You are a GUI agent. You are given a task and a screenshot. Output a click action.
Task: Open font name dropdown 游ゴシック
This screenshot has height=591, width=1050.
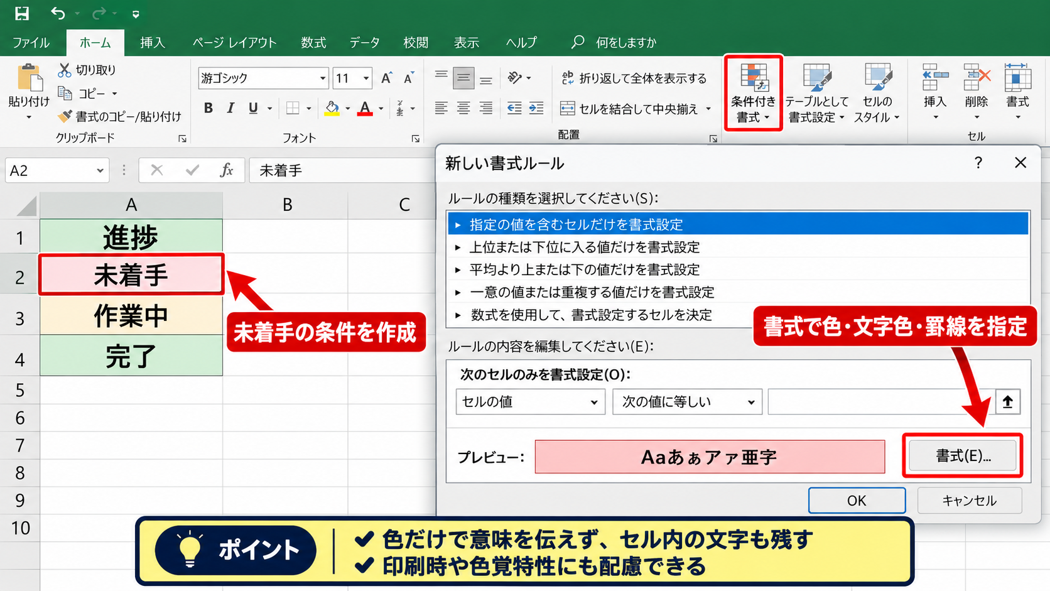pyautogui.click(x=323, y=78)
